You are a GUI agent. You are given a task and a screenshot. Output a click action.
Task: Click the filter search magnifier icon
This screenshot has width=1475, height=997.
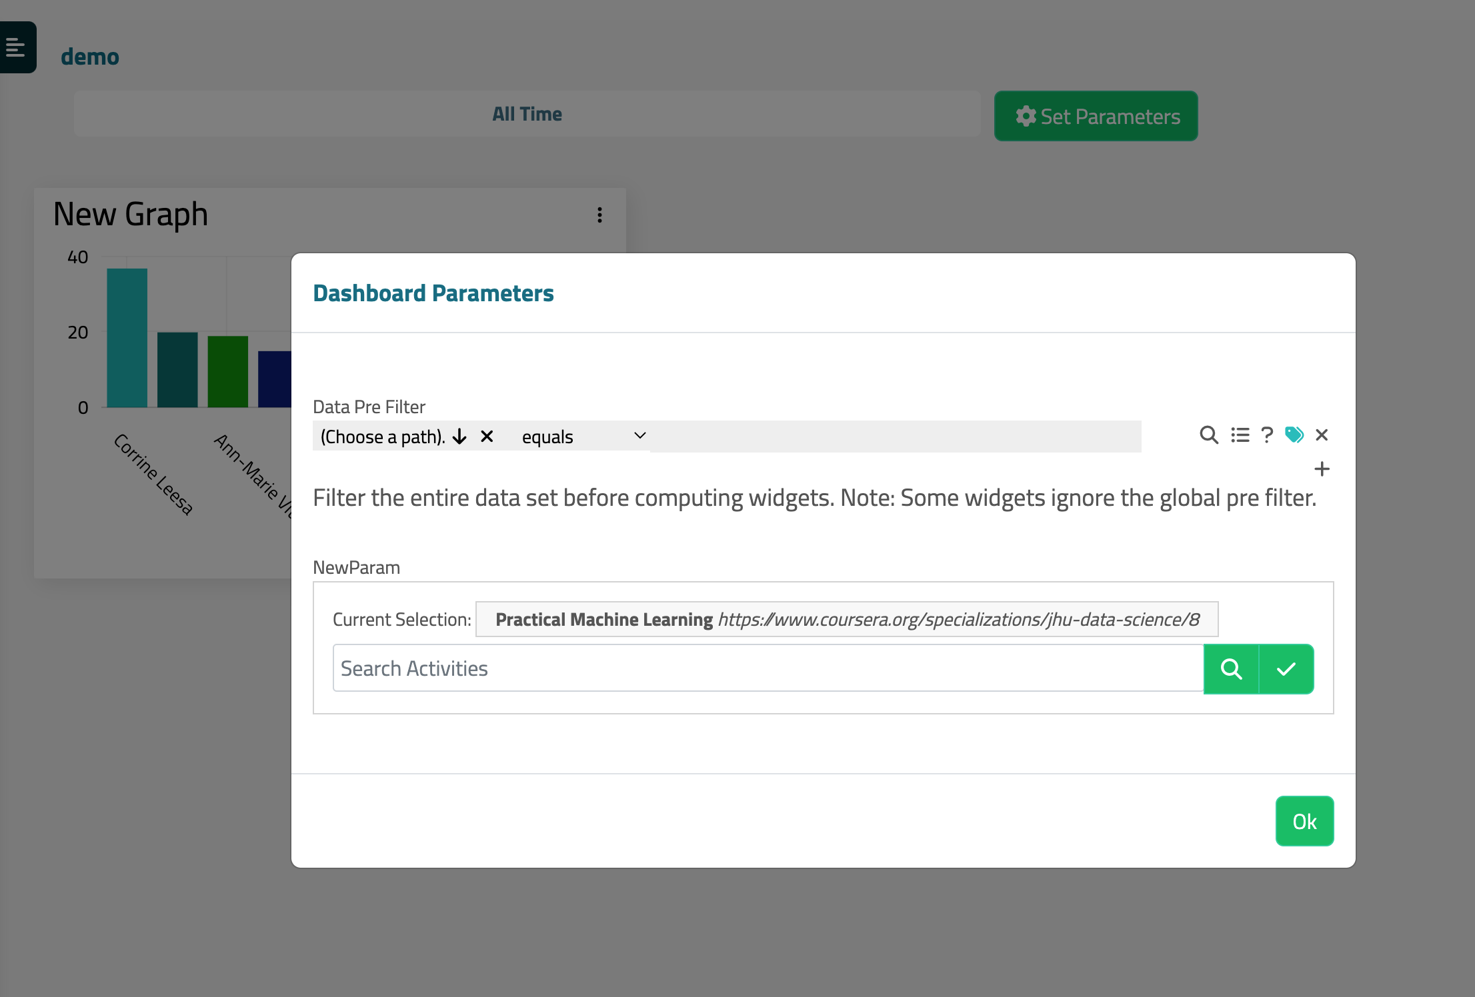(x=1208, y=435)
